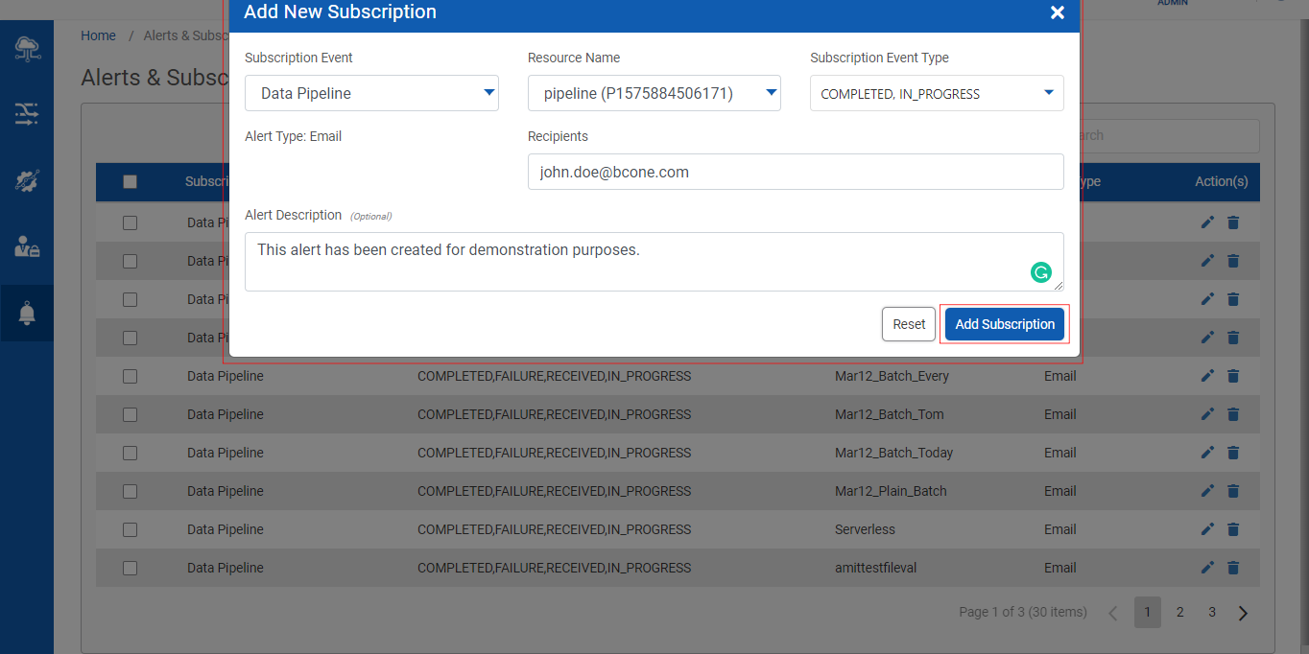Go to previous page arrow
The image size is (1309, 654).
[x=1113, y=613]
